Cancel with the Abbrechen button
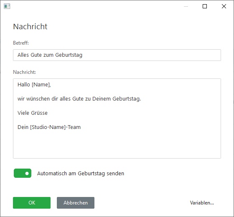Screen dimensions: 234x217 click(76, 203)
